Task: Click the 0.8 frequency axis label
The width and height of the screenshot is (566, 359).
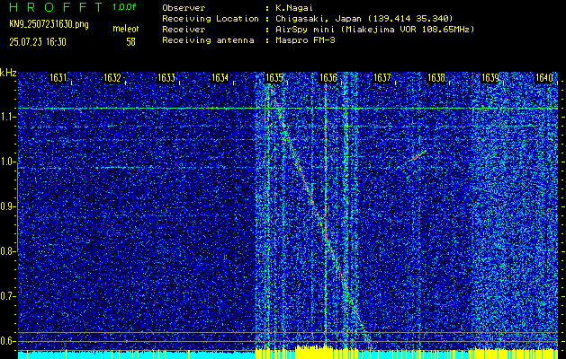Action: pos(7,251)
